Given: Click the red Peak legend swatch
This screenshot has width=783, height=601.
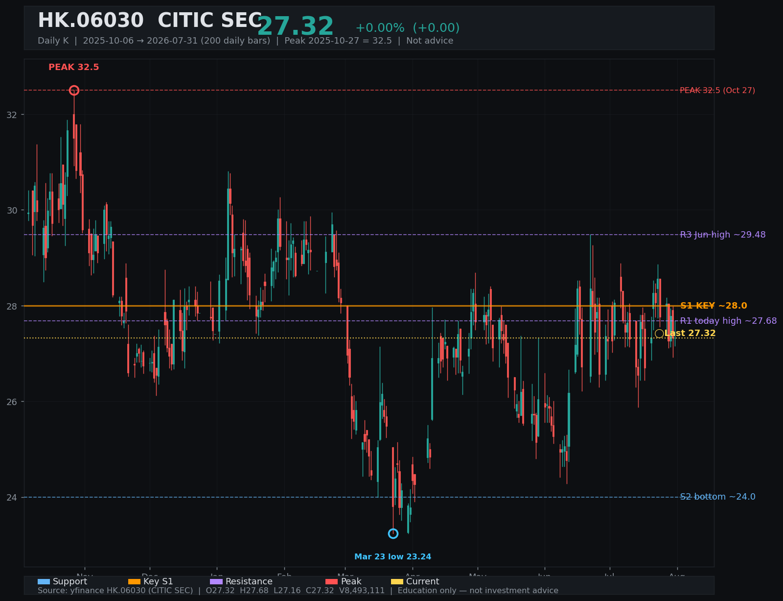Looking at the screenshot, I should pos(331,581).
